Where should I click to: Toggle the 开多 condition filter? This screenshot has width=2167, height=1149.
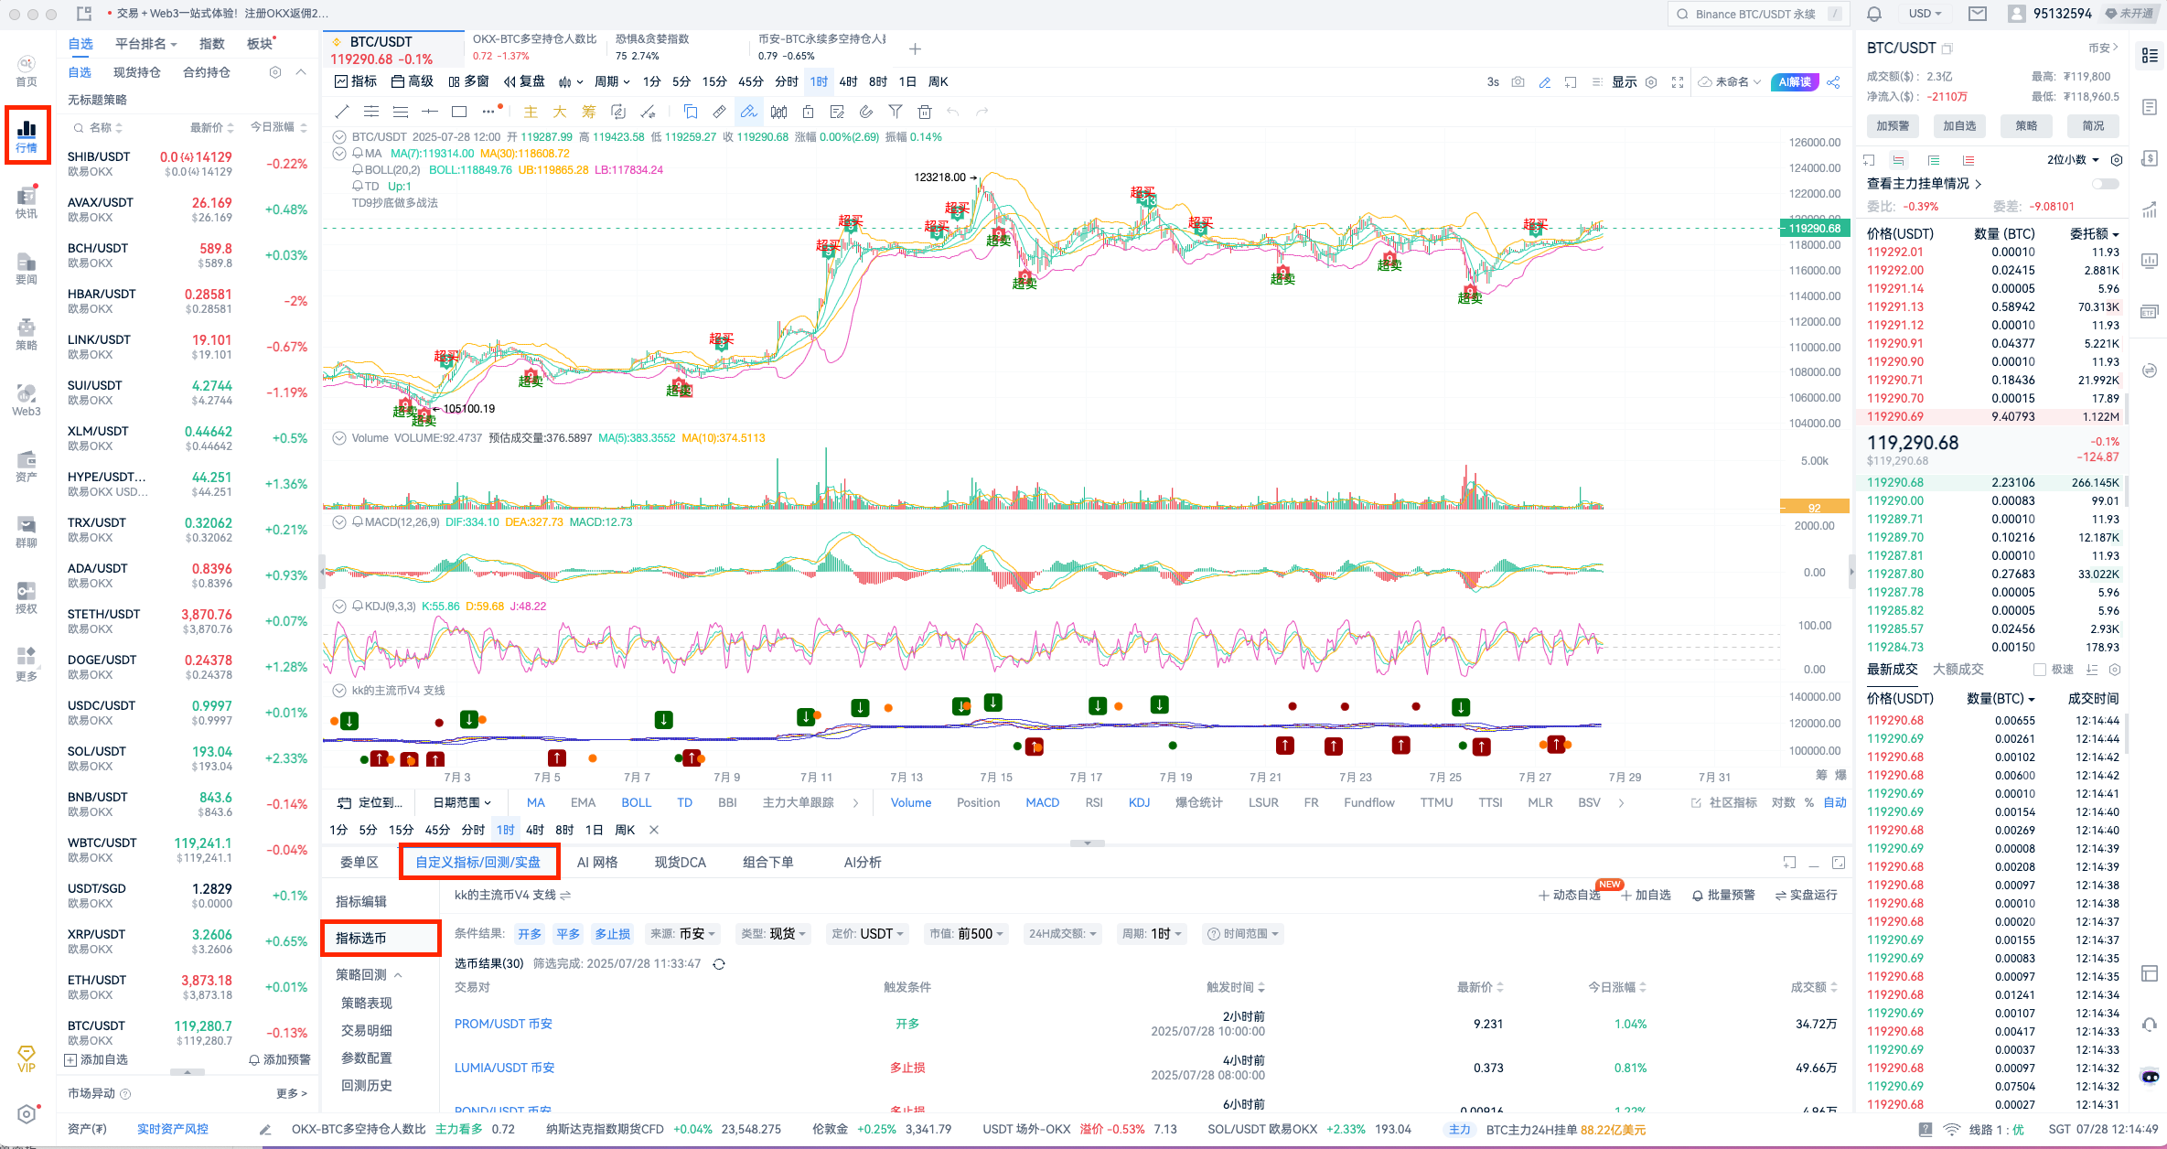[x=530, y=934]
